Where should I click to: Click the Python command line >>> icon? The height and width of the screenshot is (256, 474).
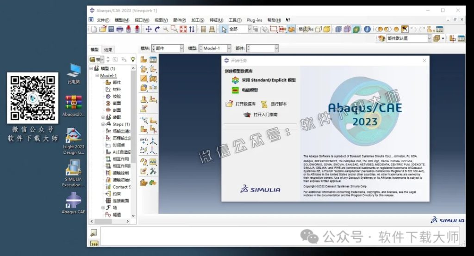94,244
